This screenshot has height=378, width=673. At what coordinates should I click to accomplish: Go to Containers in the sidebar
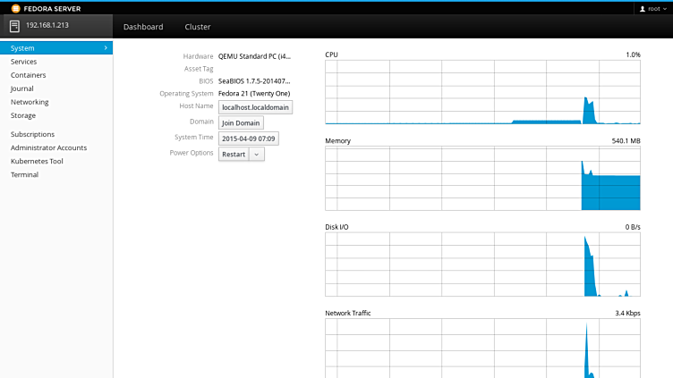pos(29,75)
